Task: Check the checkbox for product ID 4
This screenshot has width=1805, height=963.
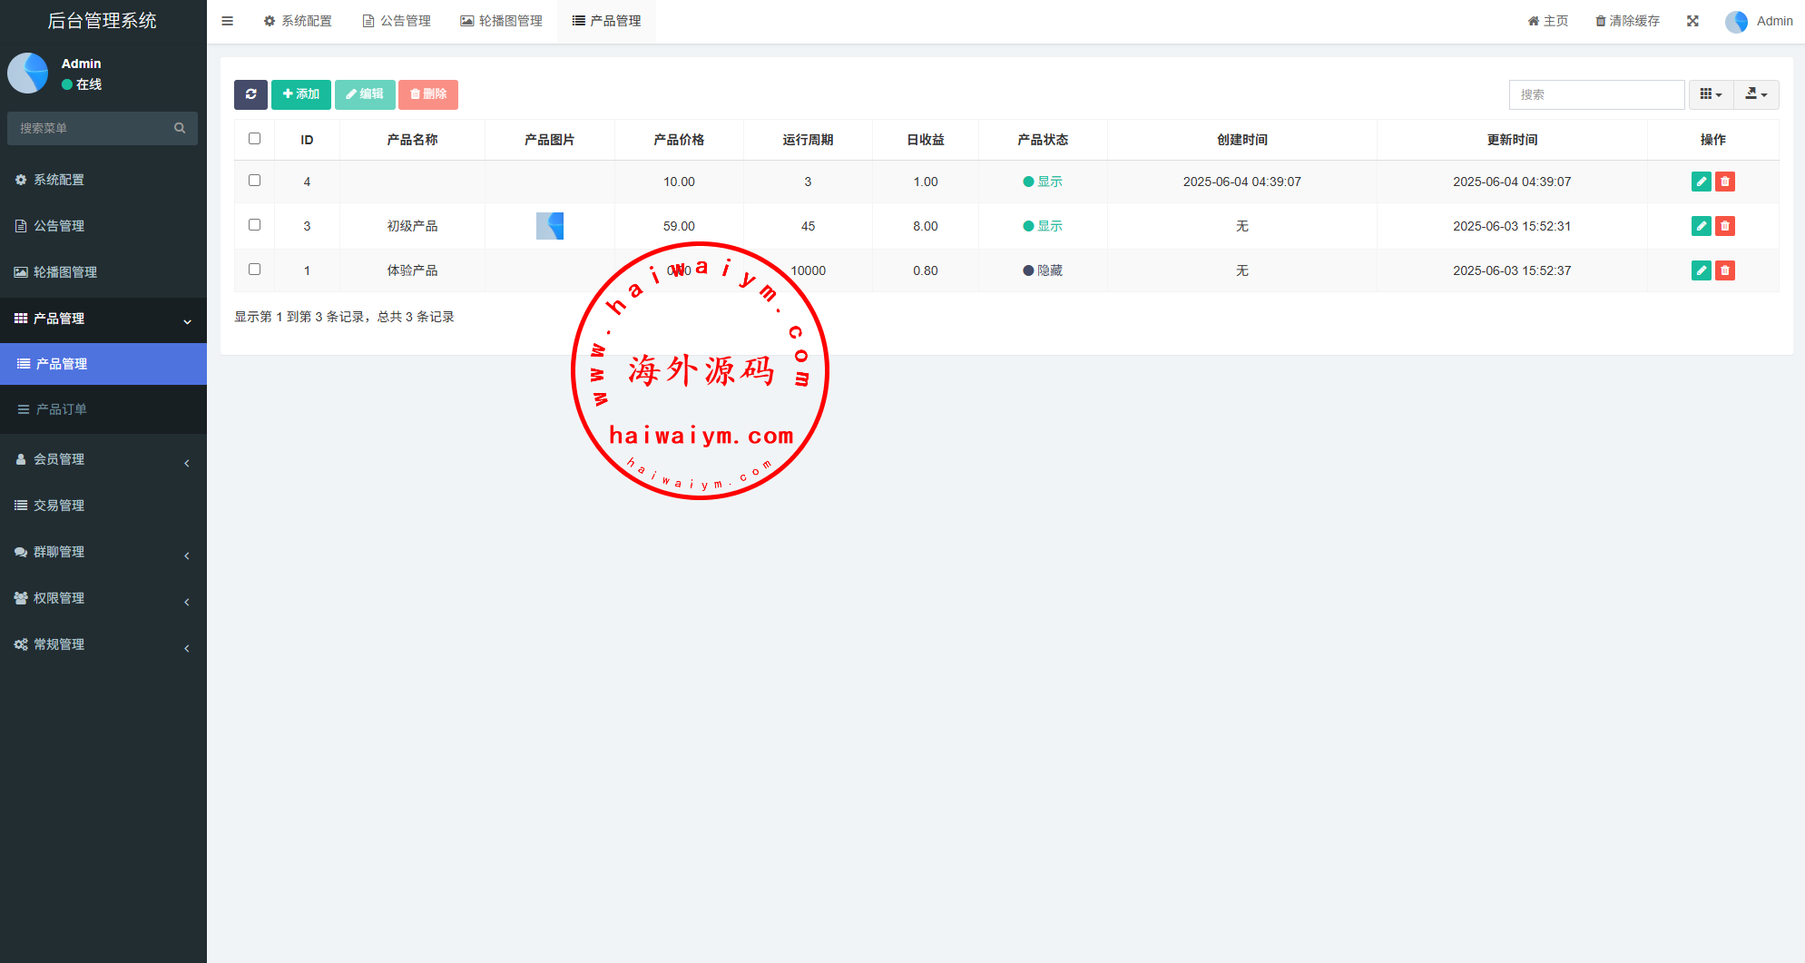Action: tap(254, 181)
